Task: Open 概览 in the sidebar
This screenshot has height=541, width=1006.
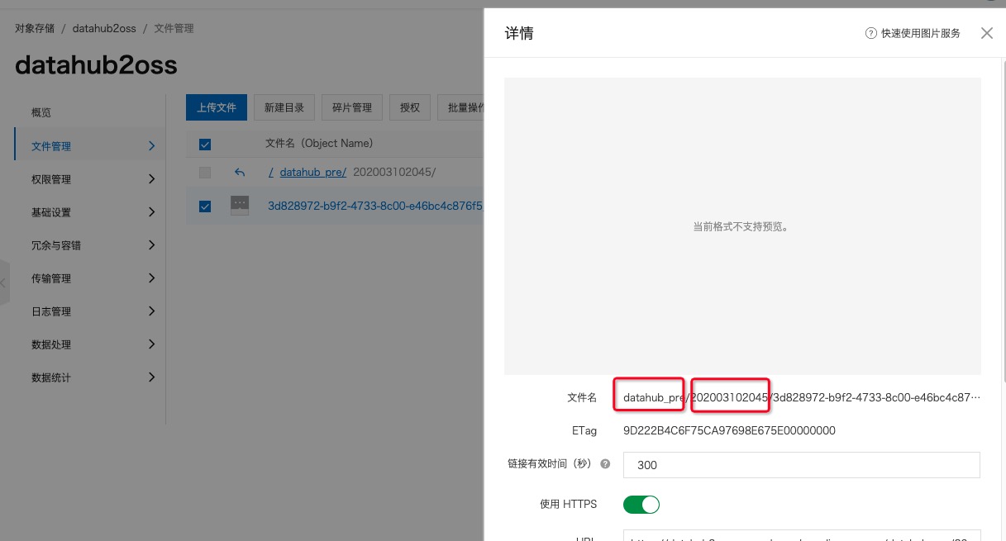Action: [x=41, y=113]
